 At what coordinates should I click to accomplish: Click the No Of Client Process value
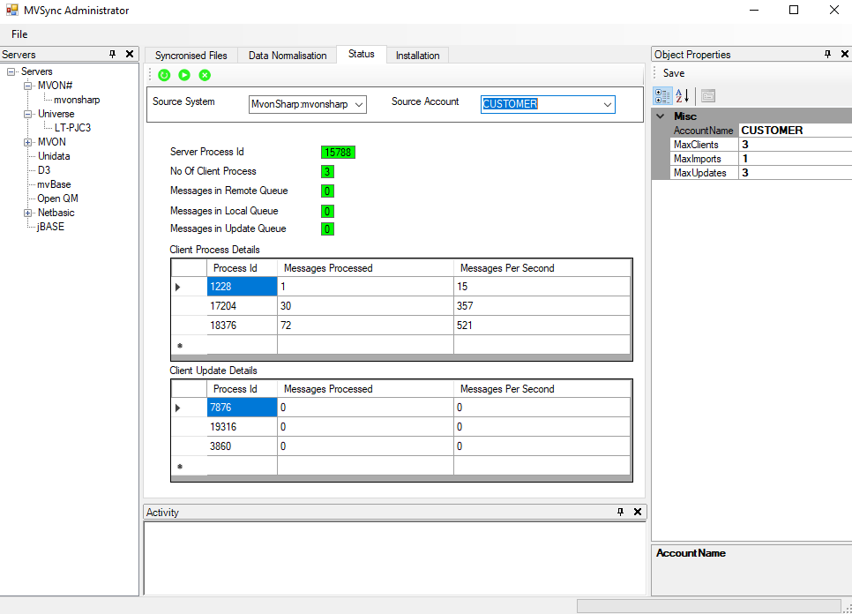click(x=327, y=172)
